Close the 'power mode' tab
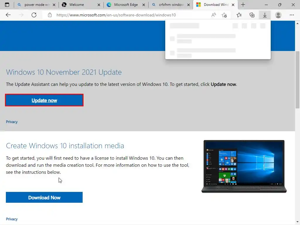The width and height of the screenshot is (300, 225). pos(54,5)
